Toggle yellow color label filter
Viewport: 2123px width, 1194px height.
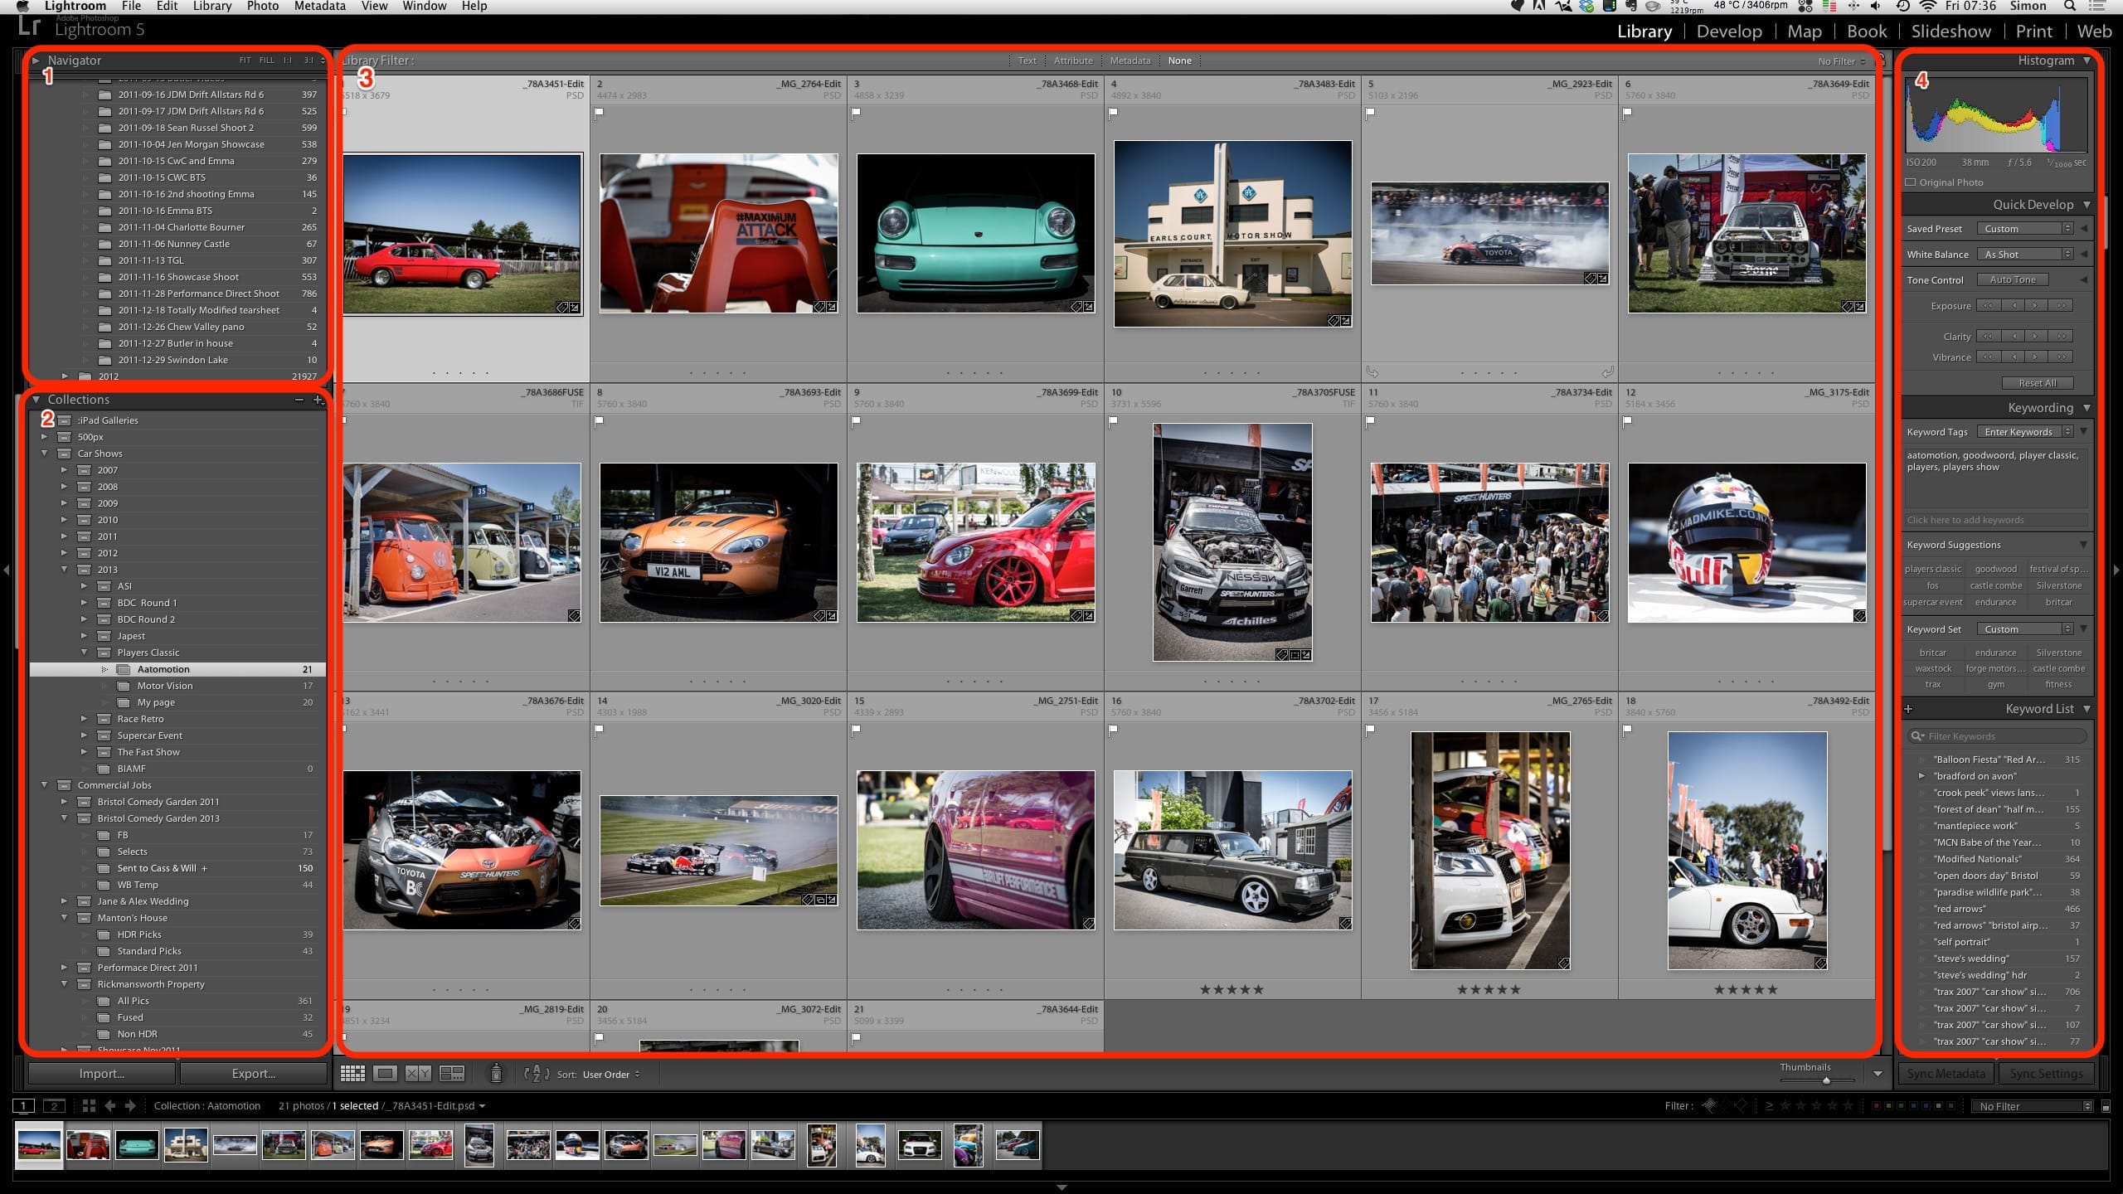(1889, 1105)
